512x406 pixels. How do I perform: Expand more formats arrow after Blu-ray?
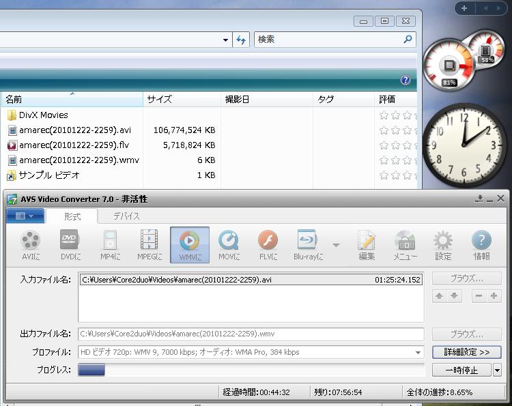pos(337,245)
